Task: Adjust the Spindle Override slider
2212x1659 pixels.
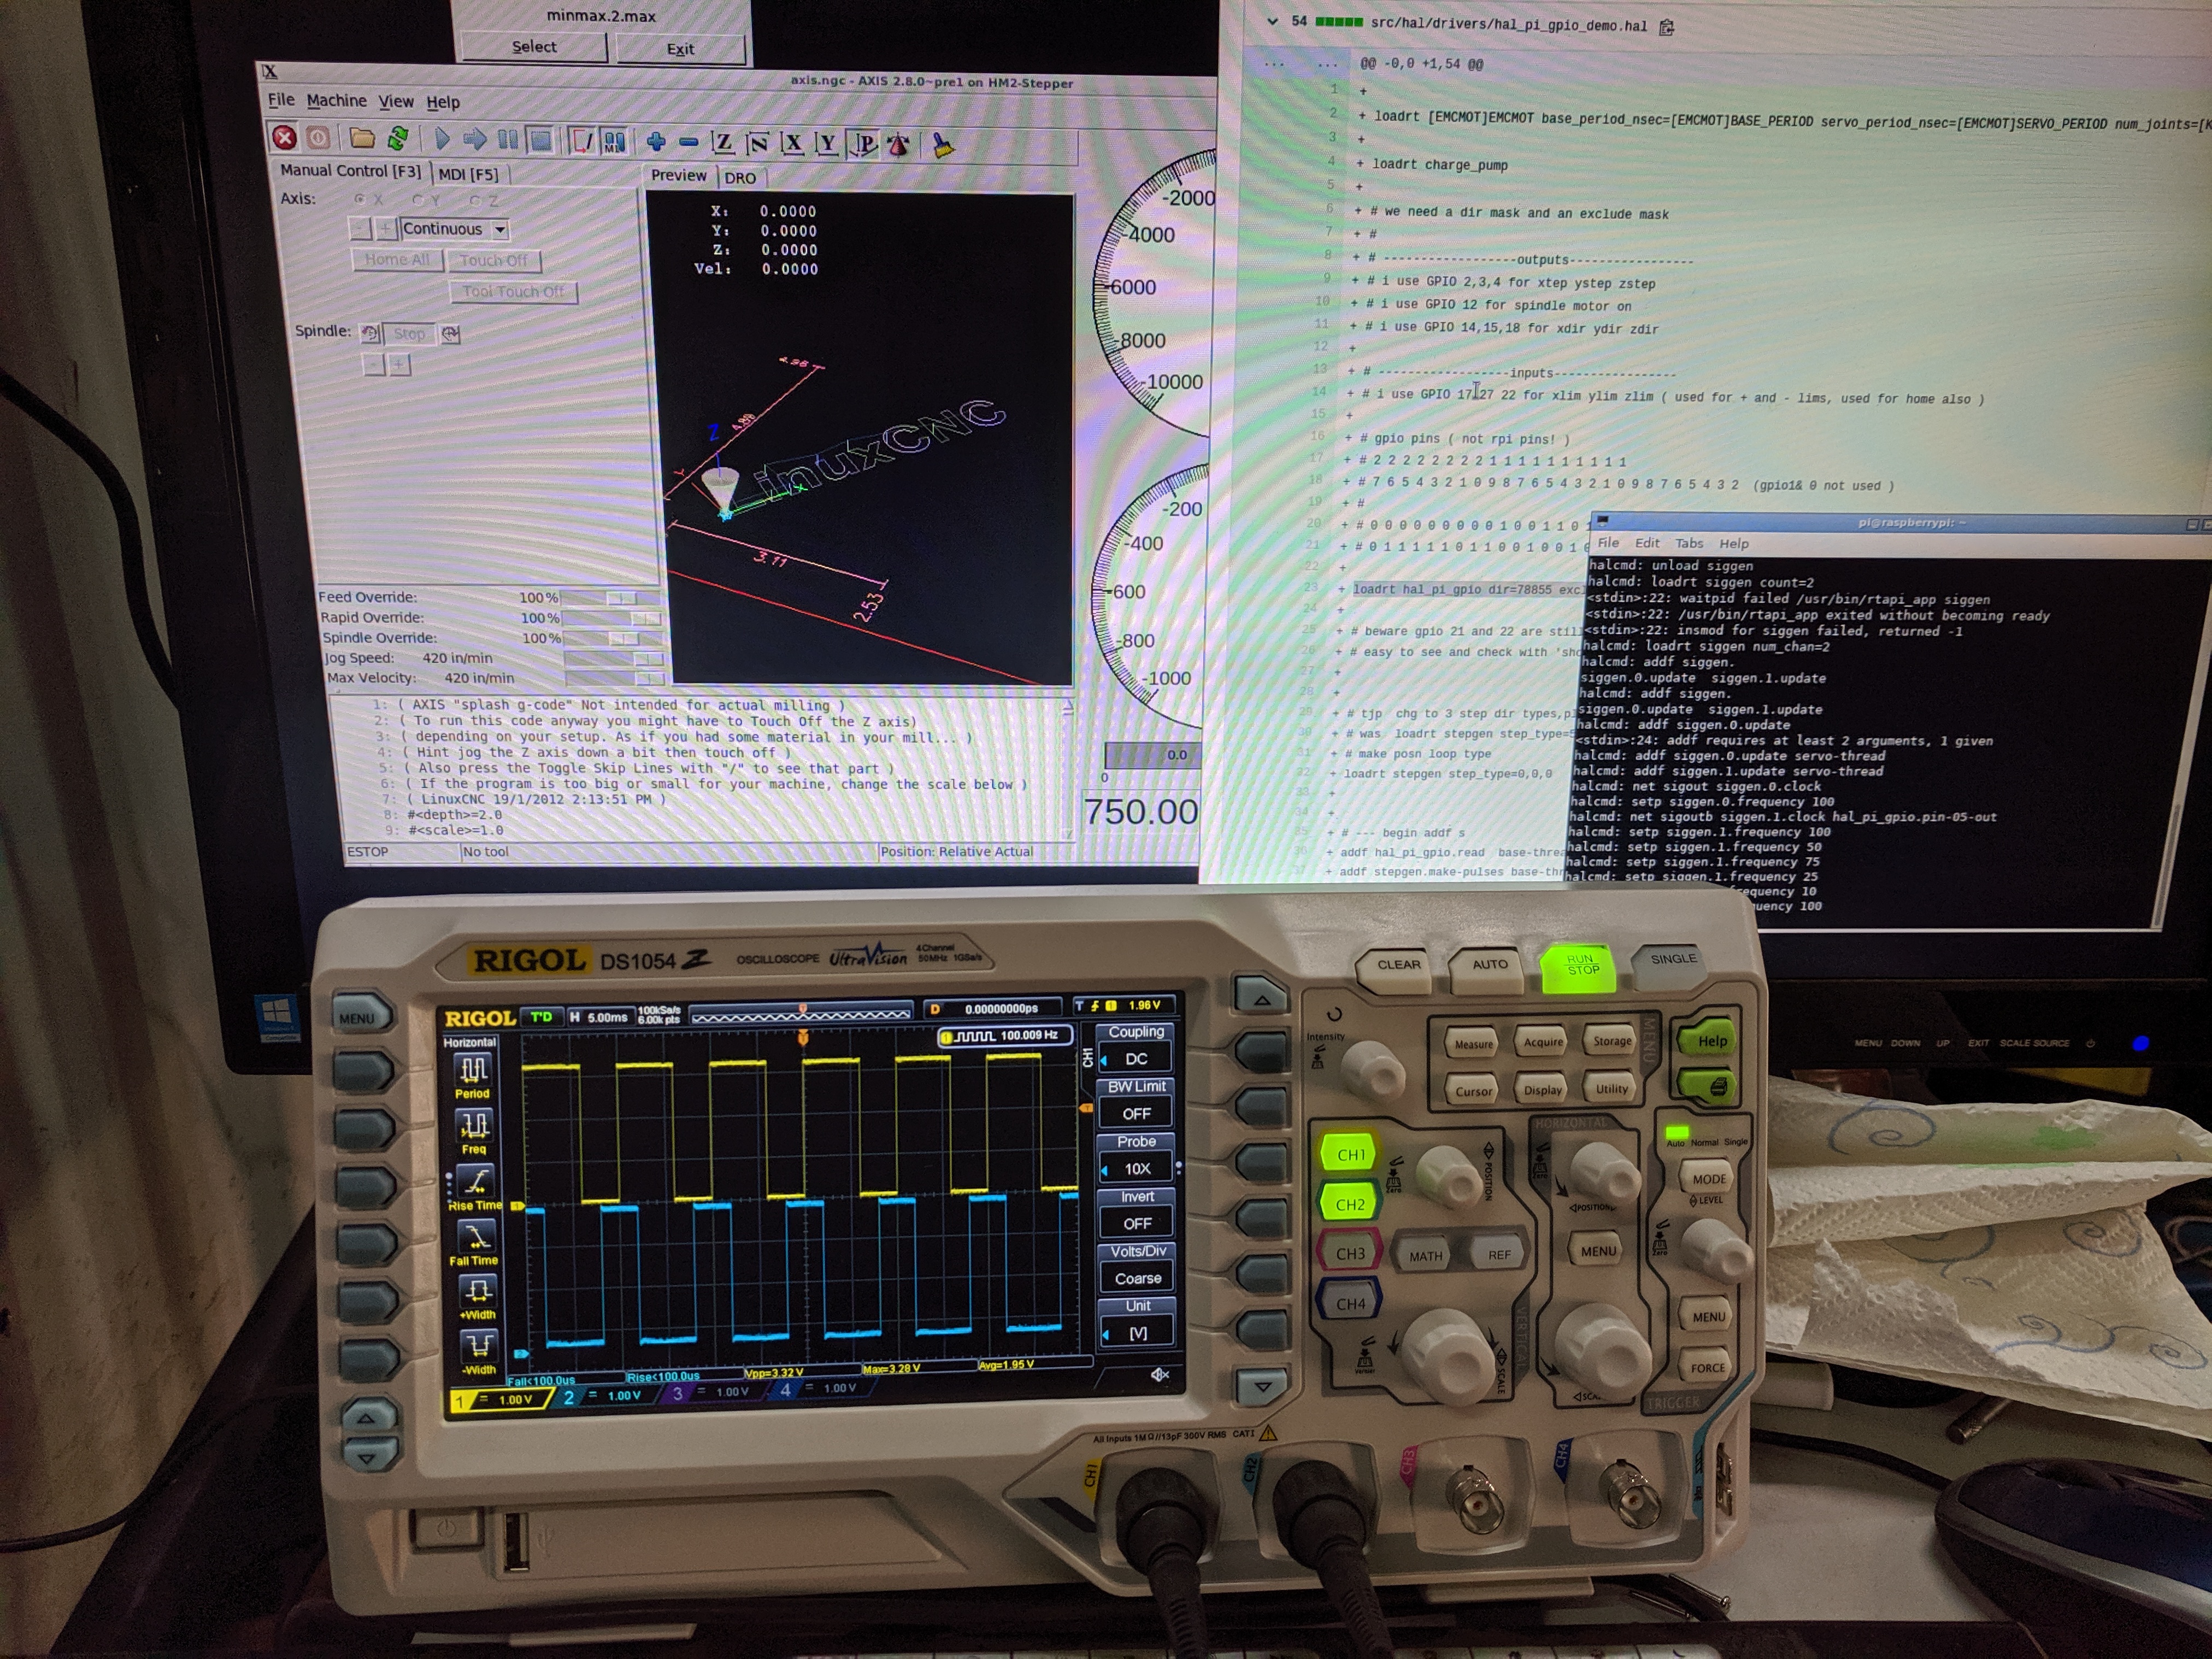Action: [613, 638]
